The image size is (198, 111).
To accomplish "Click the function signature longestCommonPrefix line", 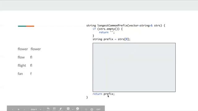I will [126, 26].
